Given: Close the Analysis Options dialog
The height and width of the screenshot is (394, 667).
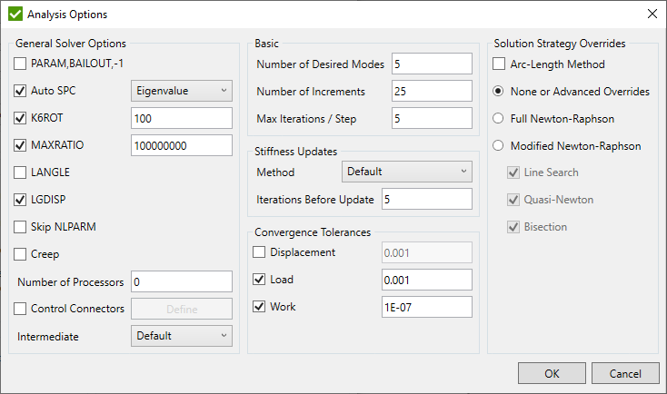Looking at the screenshot, I should [651, 15].
